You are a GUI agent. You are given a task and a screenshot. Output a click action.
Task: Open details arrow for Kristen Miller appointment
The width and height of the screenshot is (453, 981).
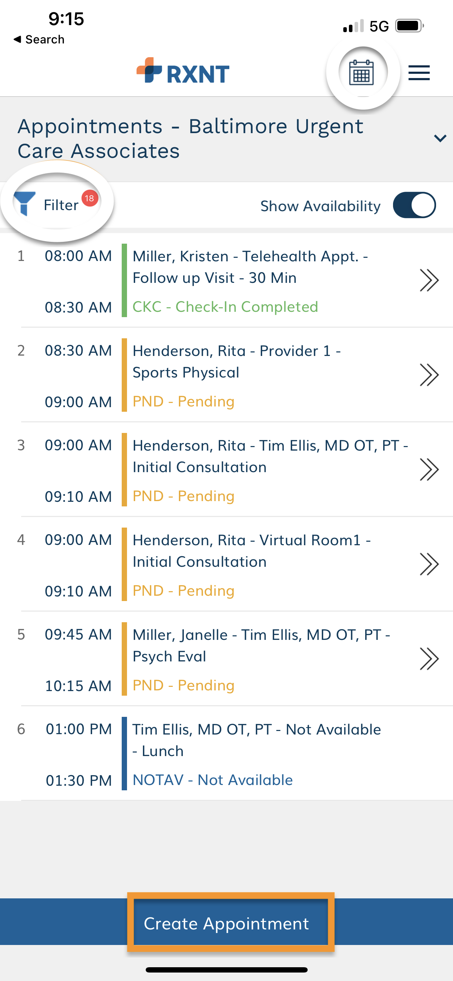point(429,281)
